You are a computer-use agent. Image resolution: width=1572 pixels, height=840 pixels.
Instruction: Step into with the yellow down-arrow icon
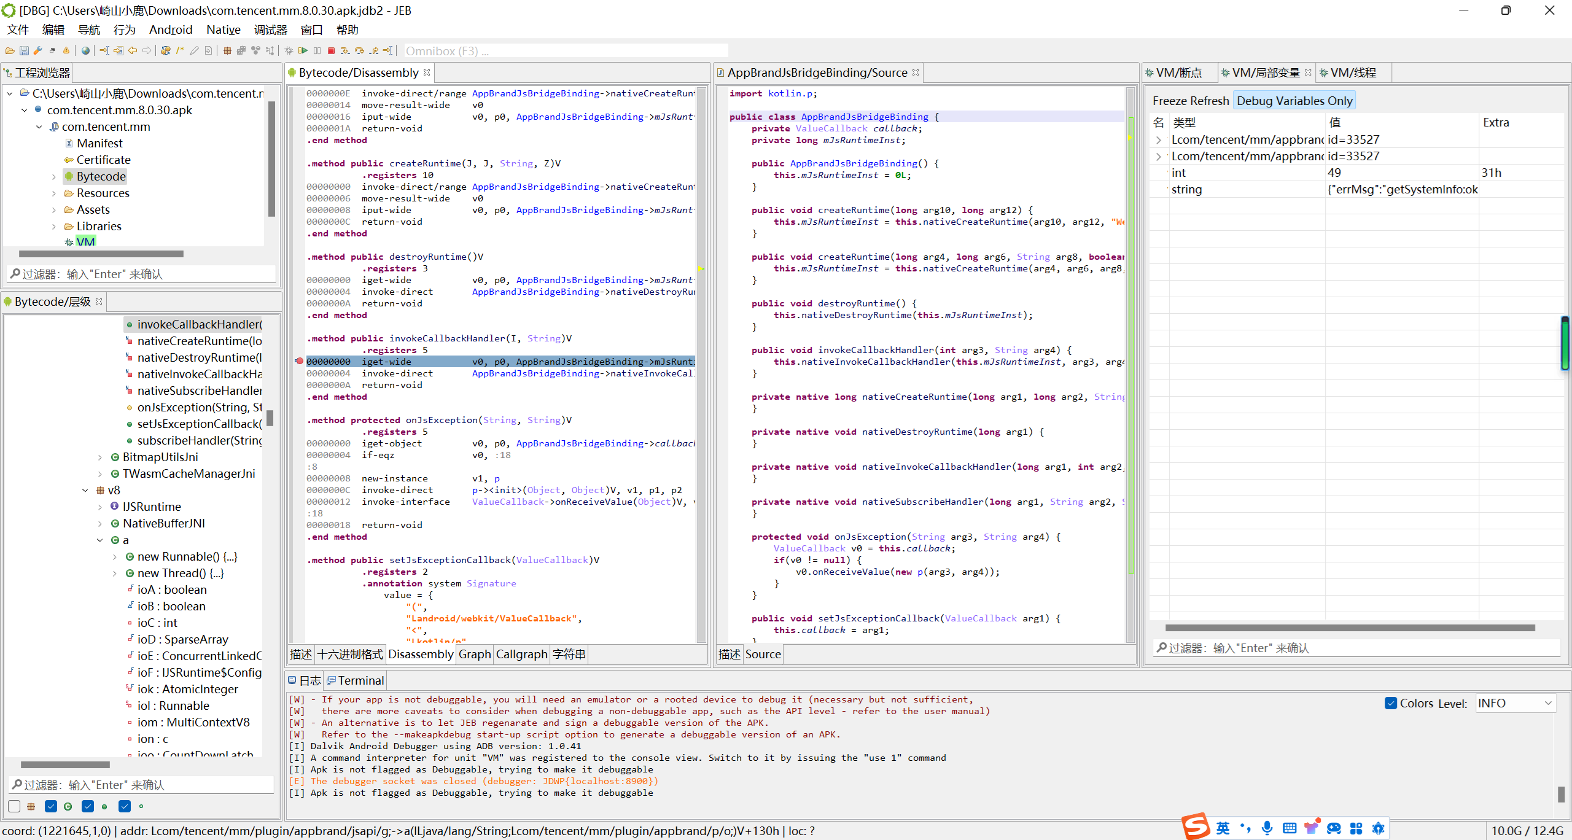[345, 50]
